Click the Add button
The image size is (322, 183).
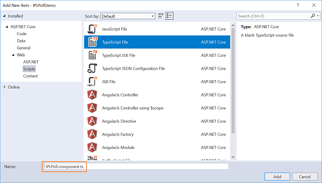click(277, 177)
